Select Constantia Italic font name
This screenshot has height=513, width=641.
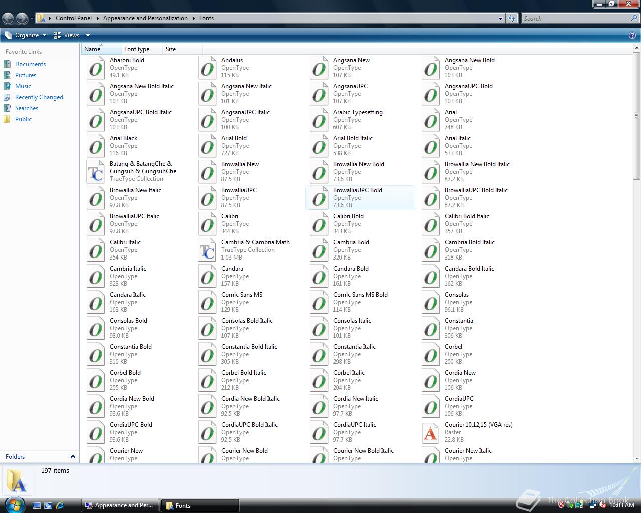(x=354, y=347)
